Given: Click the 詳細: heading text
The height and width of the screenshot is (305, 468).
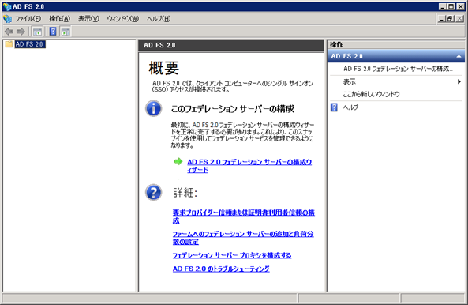Looking at the screenshot, I should pos(185,193).
